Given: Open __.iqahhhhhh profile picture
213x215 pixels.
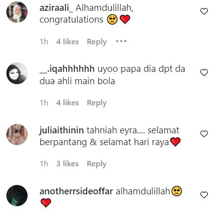Looking at the screenshot, I should (17, 73).
